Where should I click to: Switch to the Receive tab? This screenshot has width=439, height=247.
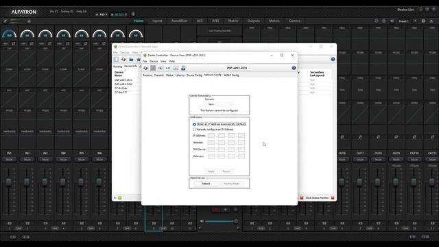147,75
